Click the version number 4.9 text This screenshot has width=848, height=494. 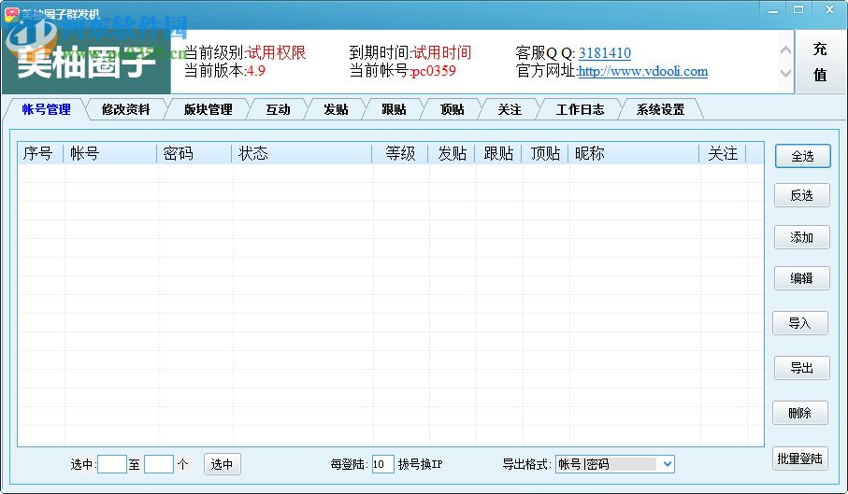256,71
